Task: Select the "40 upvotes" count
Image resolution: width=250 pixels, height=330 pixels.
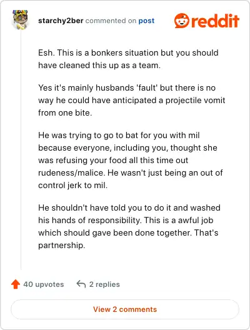Action: pyautogui.click(x=44, y=284)
